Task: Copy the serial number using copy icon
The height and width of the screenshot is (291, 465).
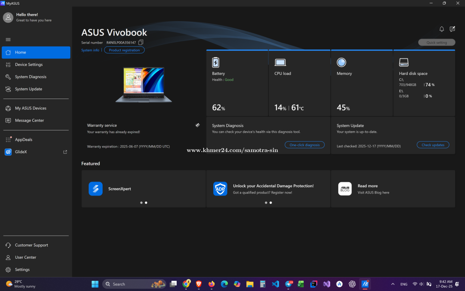Action: click(x=141, y=43)
